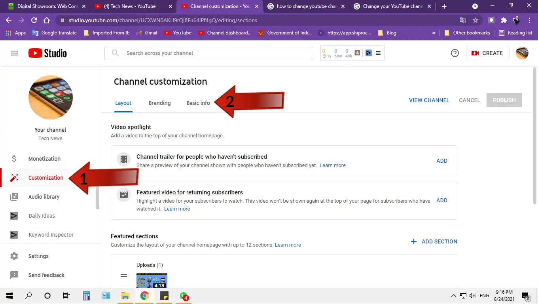Viewport: 538px width, 304px height.
Task: Open Calculator from taskbar
Action: [87, 296]
